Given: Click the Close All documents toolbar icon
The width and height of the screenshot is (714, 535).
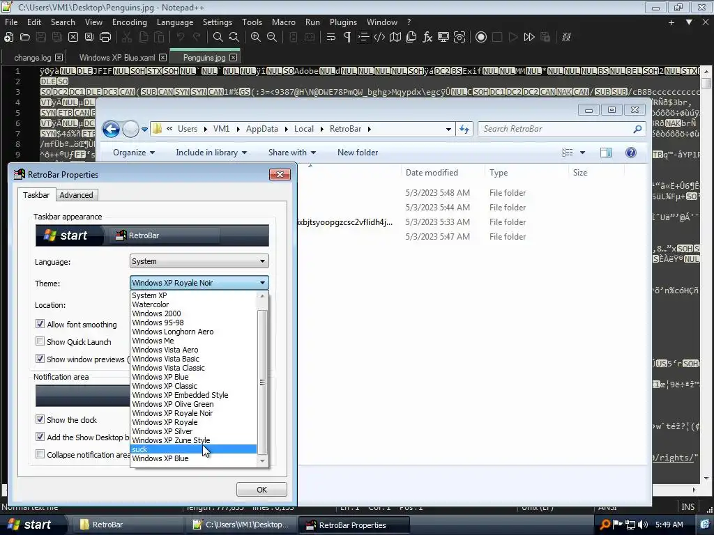Looking at the screenshot, I should click(89, 38).
